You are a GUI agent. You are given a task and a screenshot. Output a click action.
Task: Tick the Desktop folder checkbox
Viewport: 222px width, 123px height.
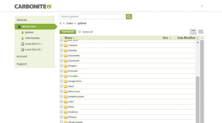point(62,50)
